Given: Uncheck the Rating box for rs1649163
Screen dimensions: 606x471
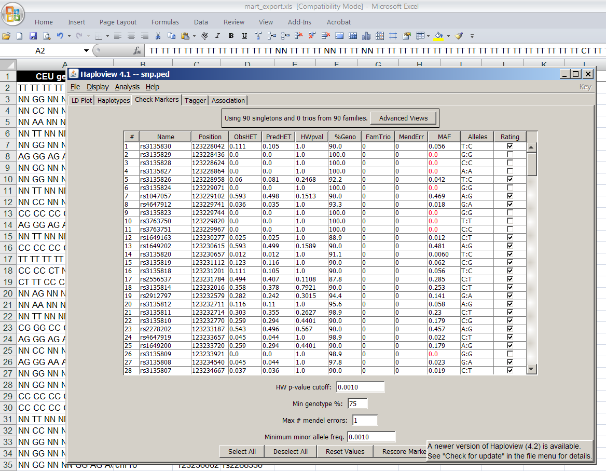Looking at the screenshot, I should (x=510, y=237).
